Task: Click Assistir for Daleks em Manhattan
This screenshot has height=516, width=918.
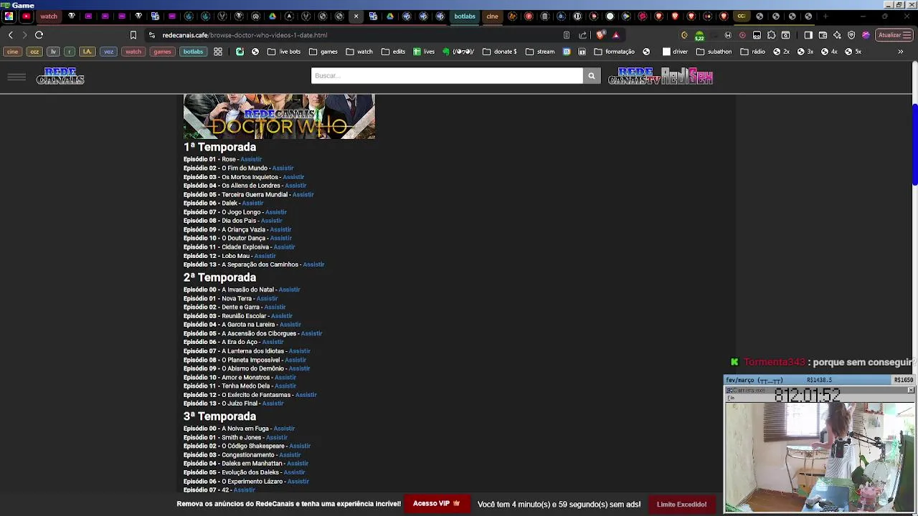Action: tap(298, 464)
